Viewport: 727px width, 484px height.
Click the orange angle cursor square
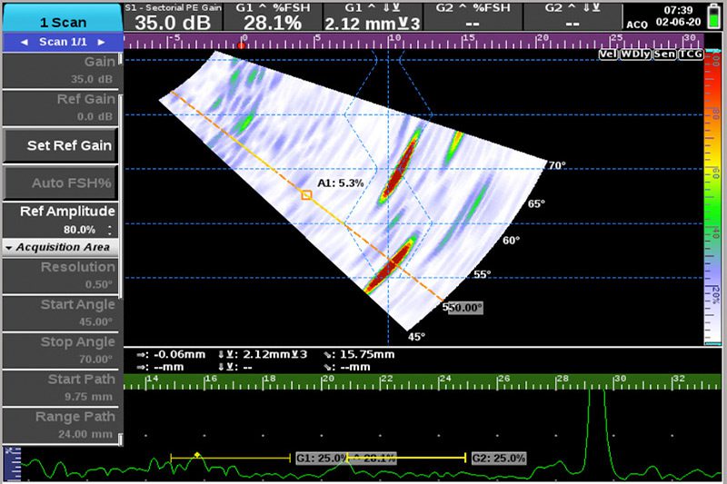[306, 195]
